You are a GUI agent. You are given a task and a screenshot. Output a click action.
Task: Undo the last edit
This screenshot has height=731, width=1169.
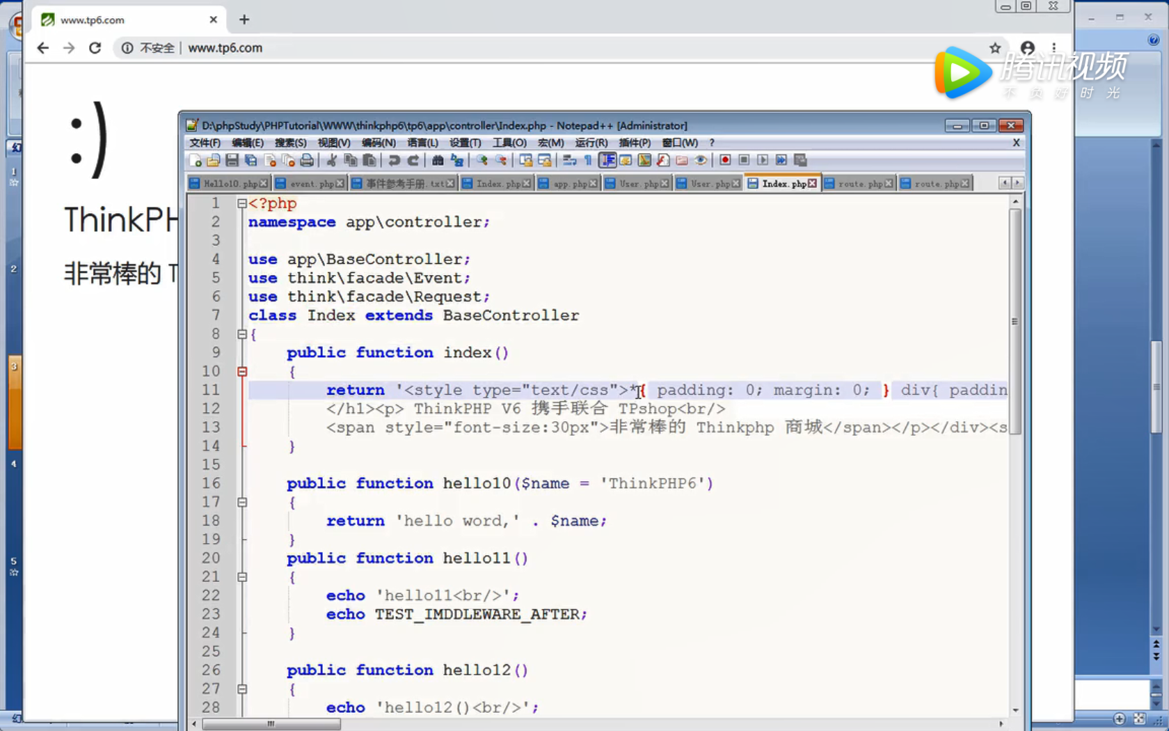click(x=395, y=161)
